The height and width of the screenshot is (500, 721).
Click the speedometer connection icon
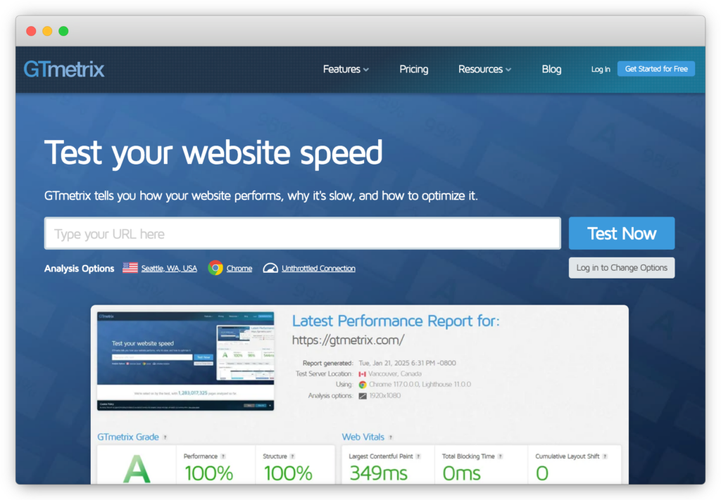click(x=270, y=268)
